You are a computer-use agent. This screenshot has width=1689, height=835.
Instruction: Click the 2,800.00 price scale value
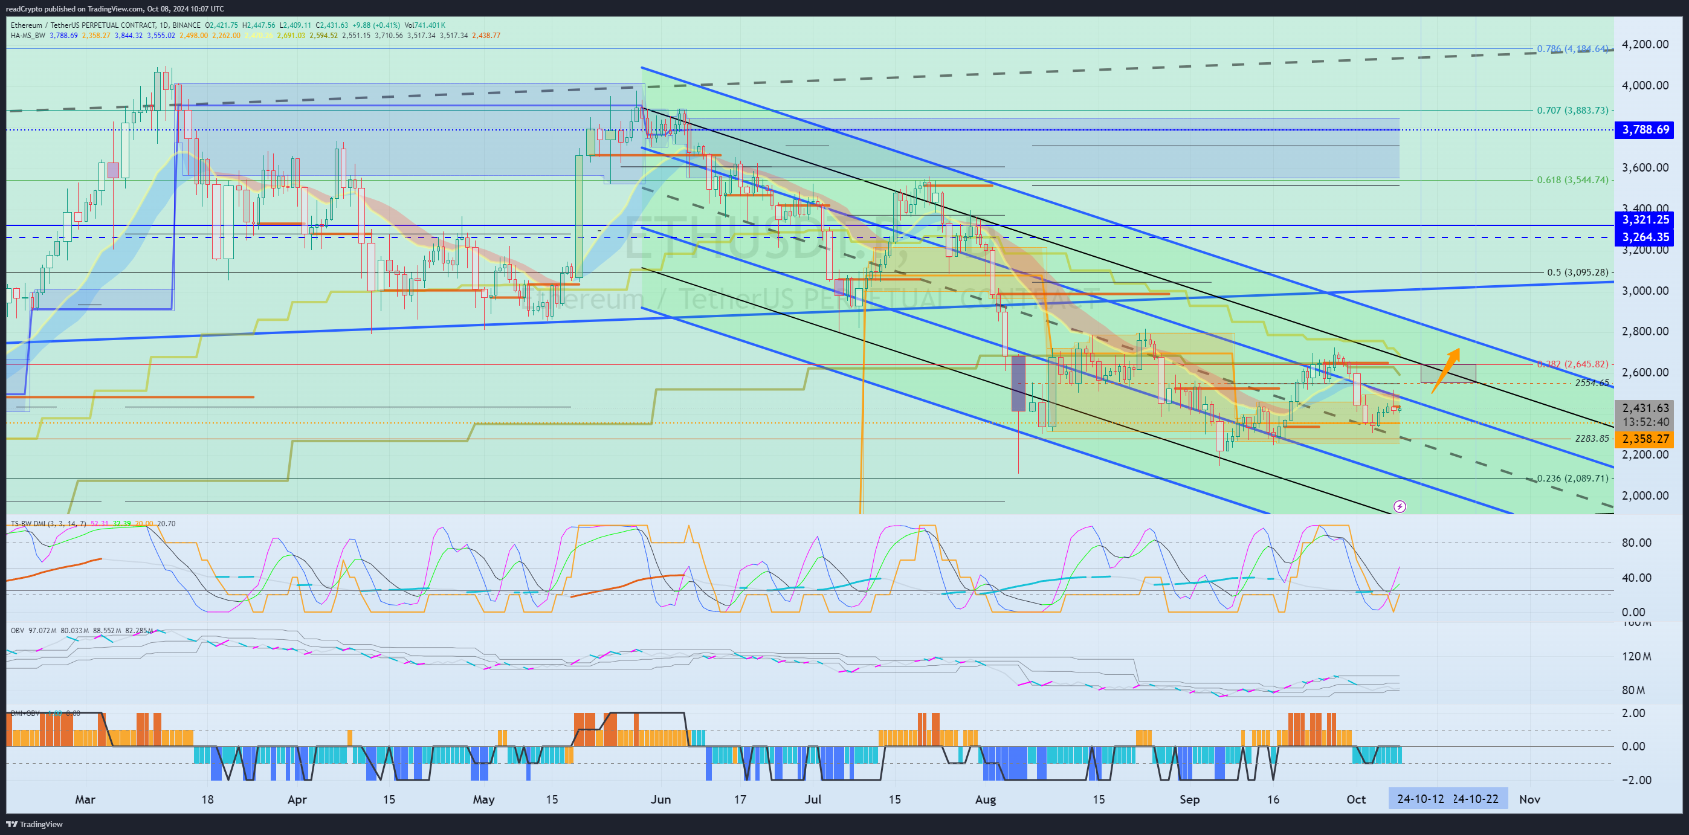pyautogui.click(x=1645, y=332)
